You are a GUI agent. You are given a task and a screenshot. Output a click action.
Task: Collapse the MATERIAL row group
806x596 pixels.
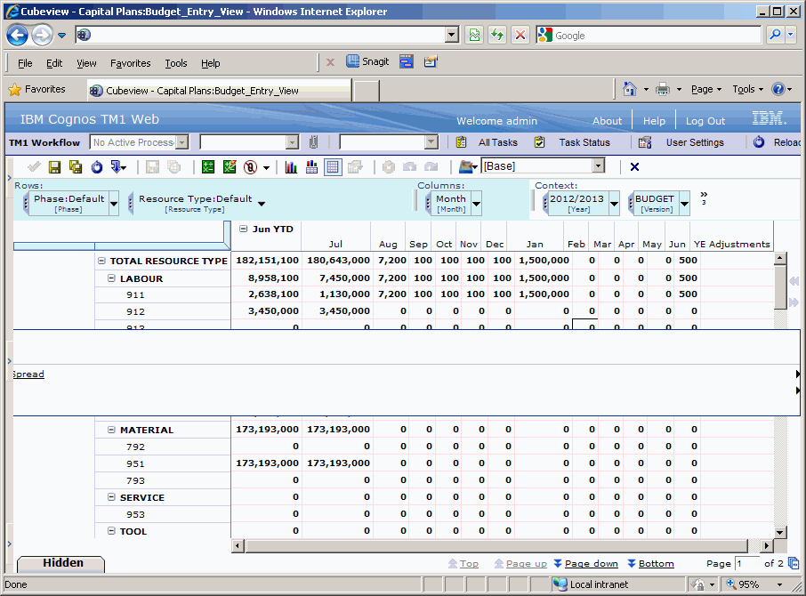tap(111, 430)
